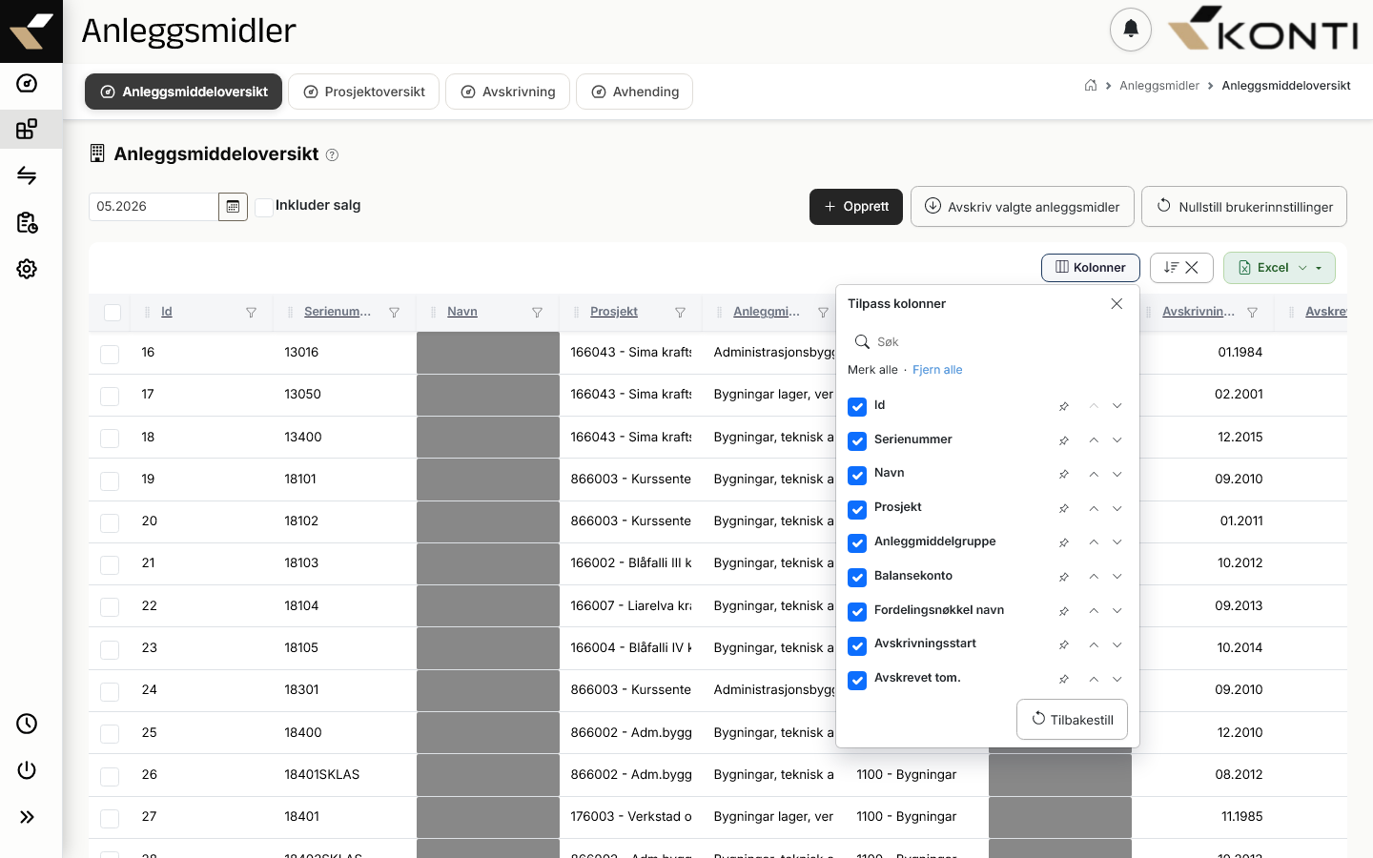Focus the Søk column search field
The height and width of the screenshot is (858, 1373).
987,341
